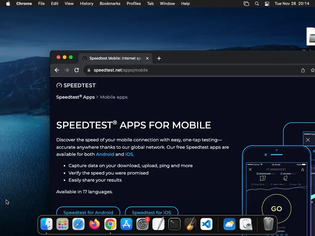Open Safari from the Dock
The image size is (315, 236).
click(x=78, y=224)
